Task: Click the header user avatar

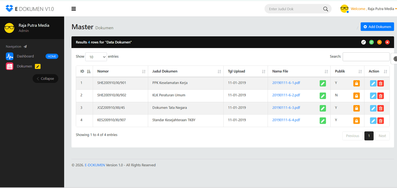Action: pos(344,9)
